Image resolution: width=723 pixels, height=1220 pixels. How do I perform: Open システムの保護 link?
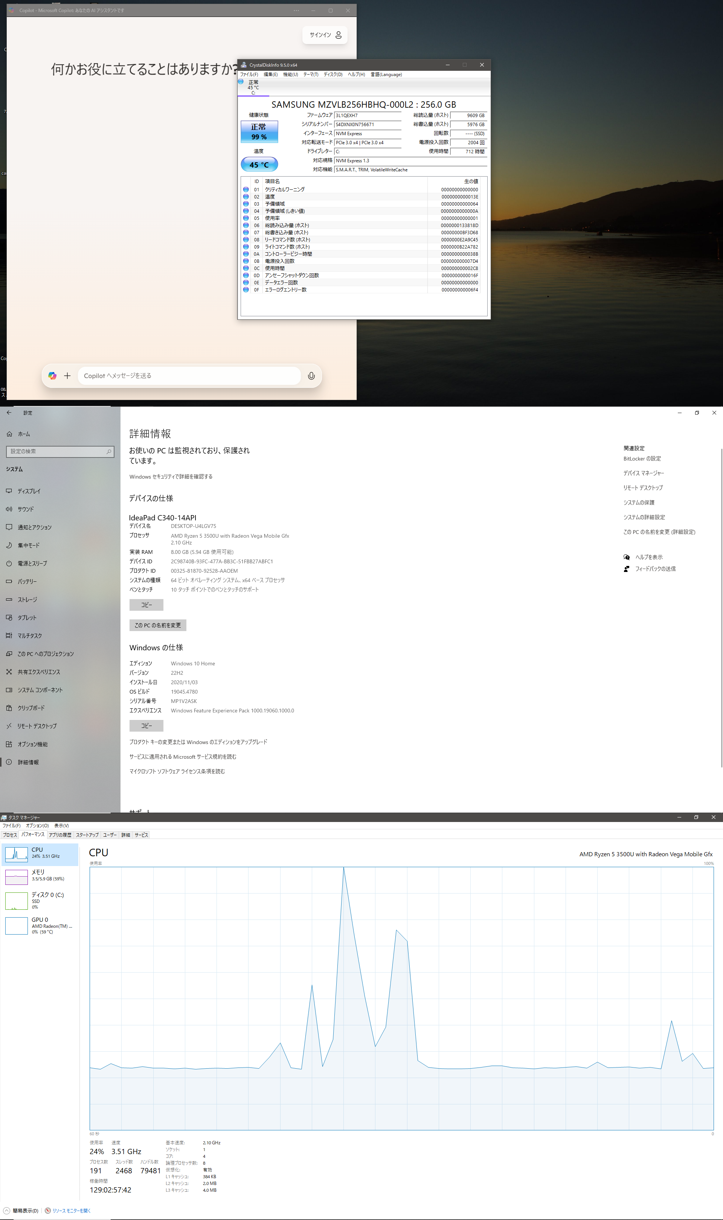[x=639, y=503]
